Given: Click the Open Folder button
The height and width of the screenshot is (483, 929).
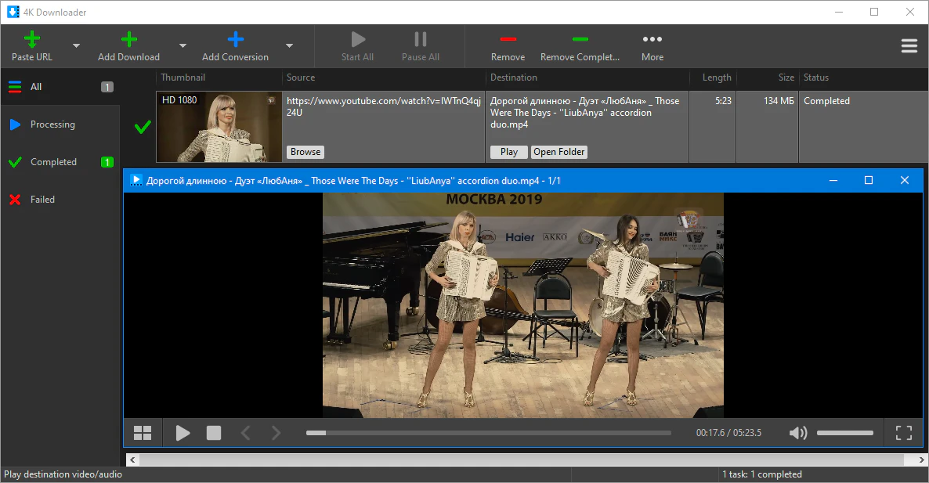Looking at the screenshot, I should tap(559, 152).
